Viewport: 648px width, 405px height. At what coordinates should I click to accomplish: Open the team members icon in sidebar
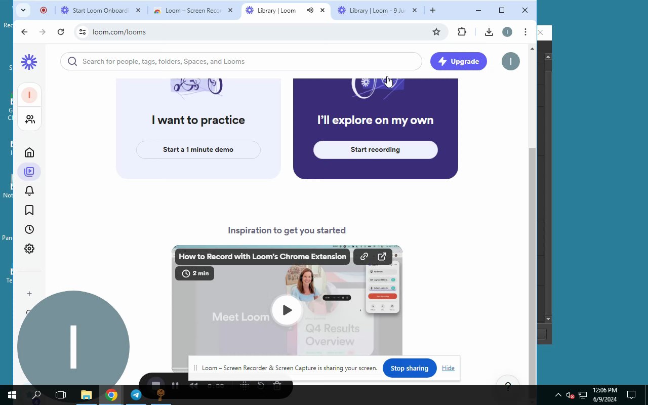29,119
